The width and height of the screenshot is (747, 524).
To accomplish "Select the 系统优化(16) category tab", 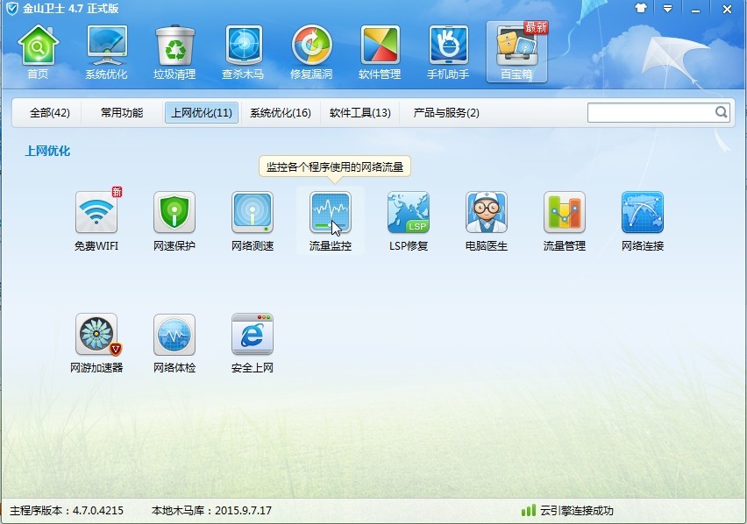I will (x=281, y=113).
